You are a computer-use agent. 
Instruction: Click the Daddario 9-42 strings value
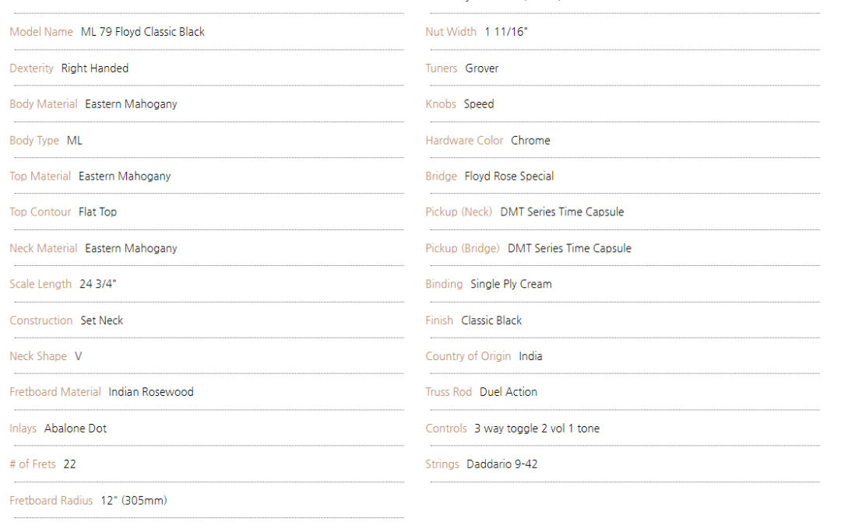point(502,464)
